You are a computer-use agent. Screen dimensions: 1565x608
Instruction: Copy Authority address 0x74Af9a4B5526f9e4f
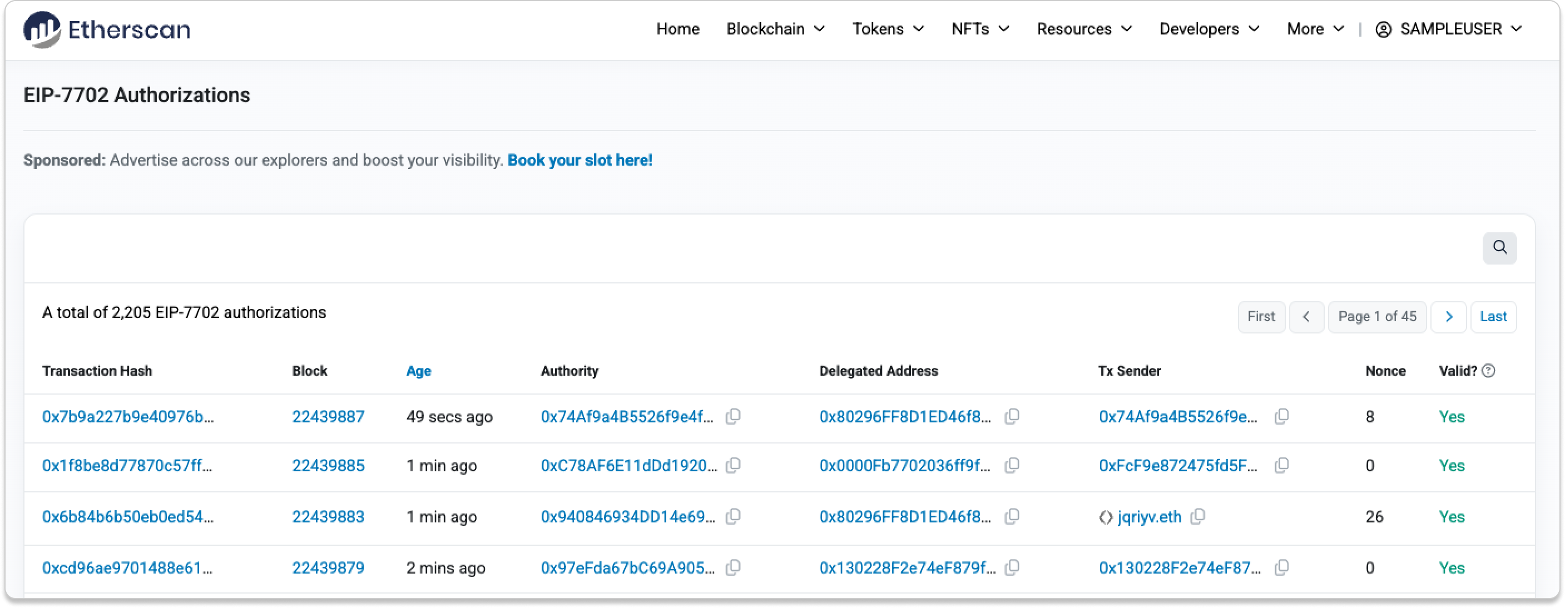pos(734,417)
